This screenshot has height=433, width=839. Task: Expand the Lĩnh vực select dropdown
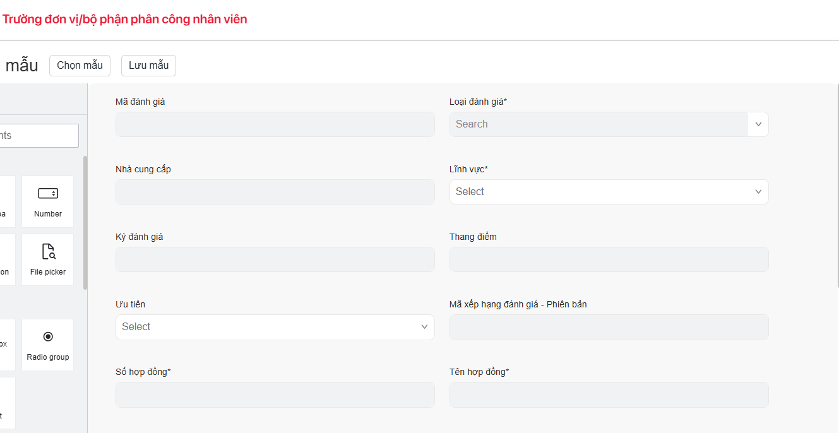coord(609,192)
